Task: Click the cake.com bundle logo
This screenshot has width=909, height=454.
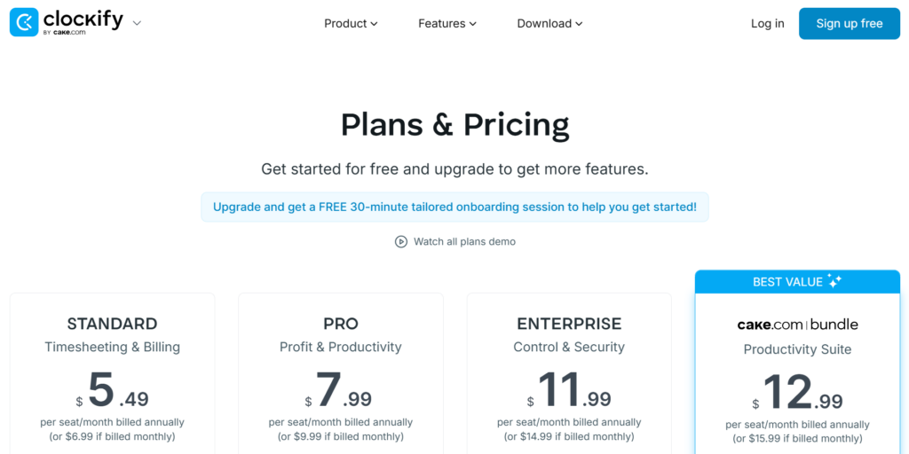Action: [797, 325]
